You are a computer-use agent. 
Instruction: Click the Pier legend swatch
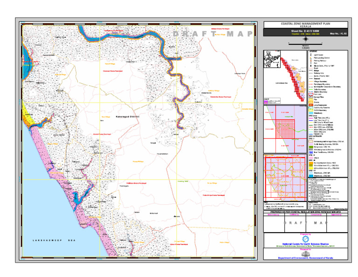tap(311, 100)
